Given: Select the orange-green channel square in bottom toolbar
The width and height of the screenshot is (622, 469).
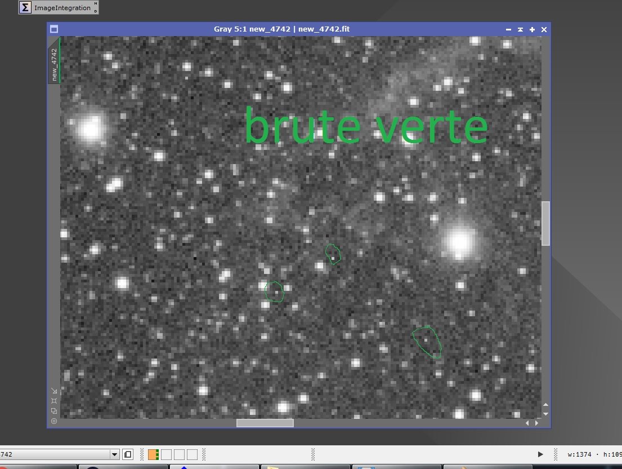Looking at the screenshot, I should [x=154, y=454].
